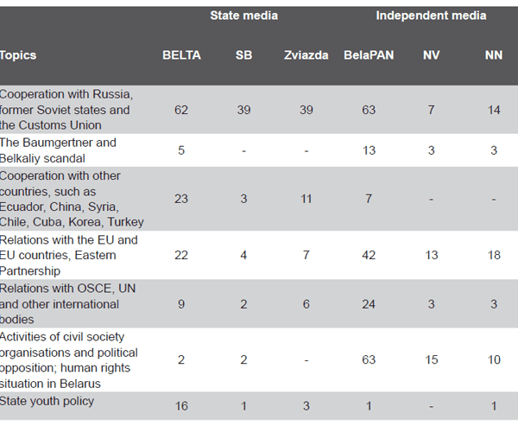The width and height of the screenshot is (518, 426).
Task: Select the BELTA column header
Action: [x=181, y=55]
